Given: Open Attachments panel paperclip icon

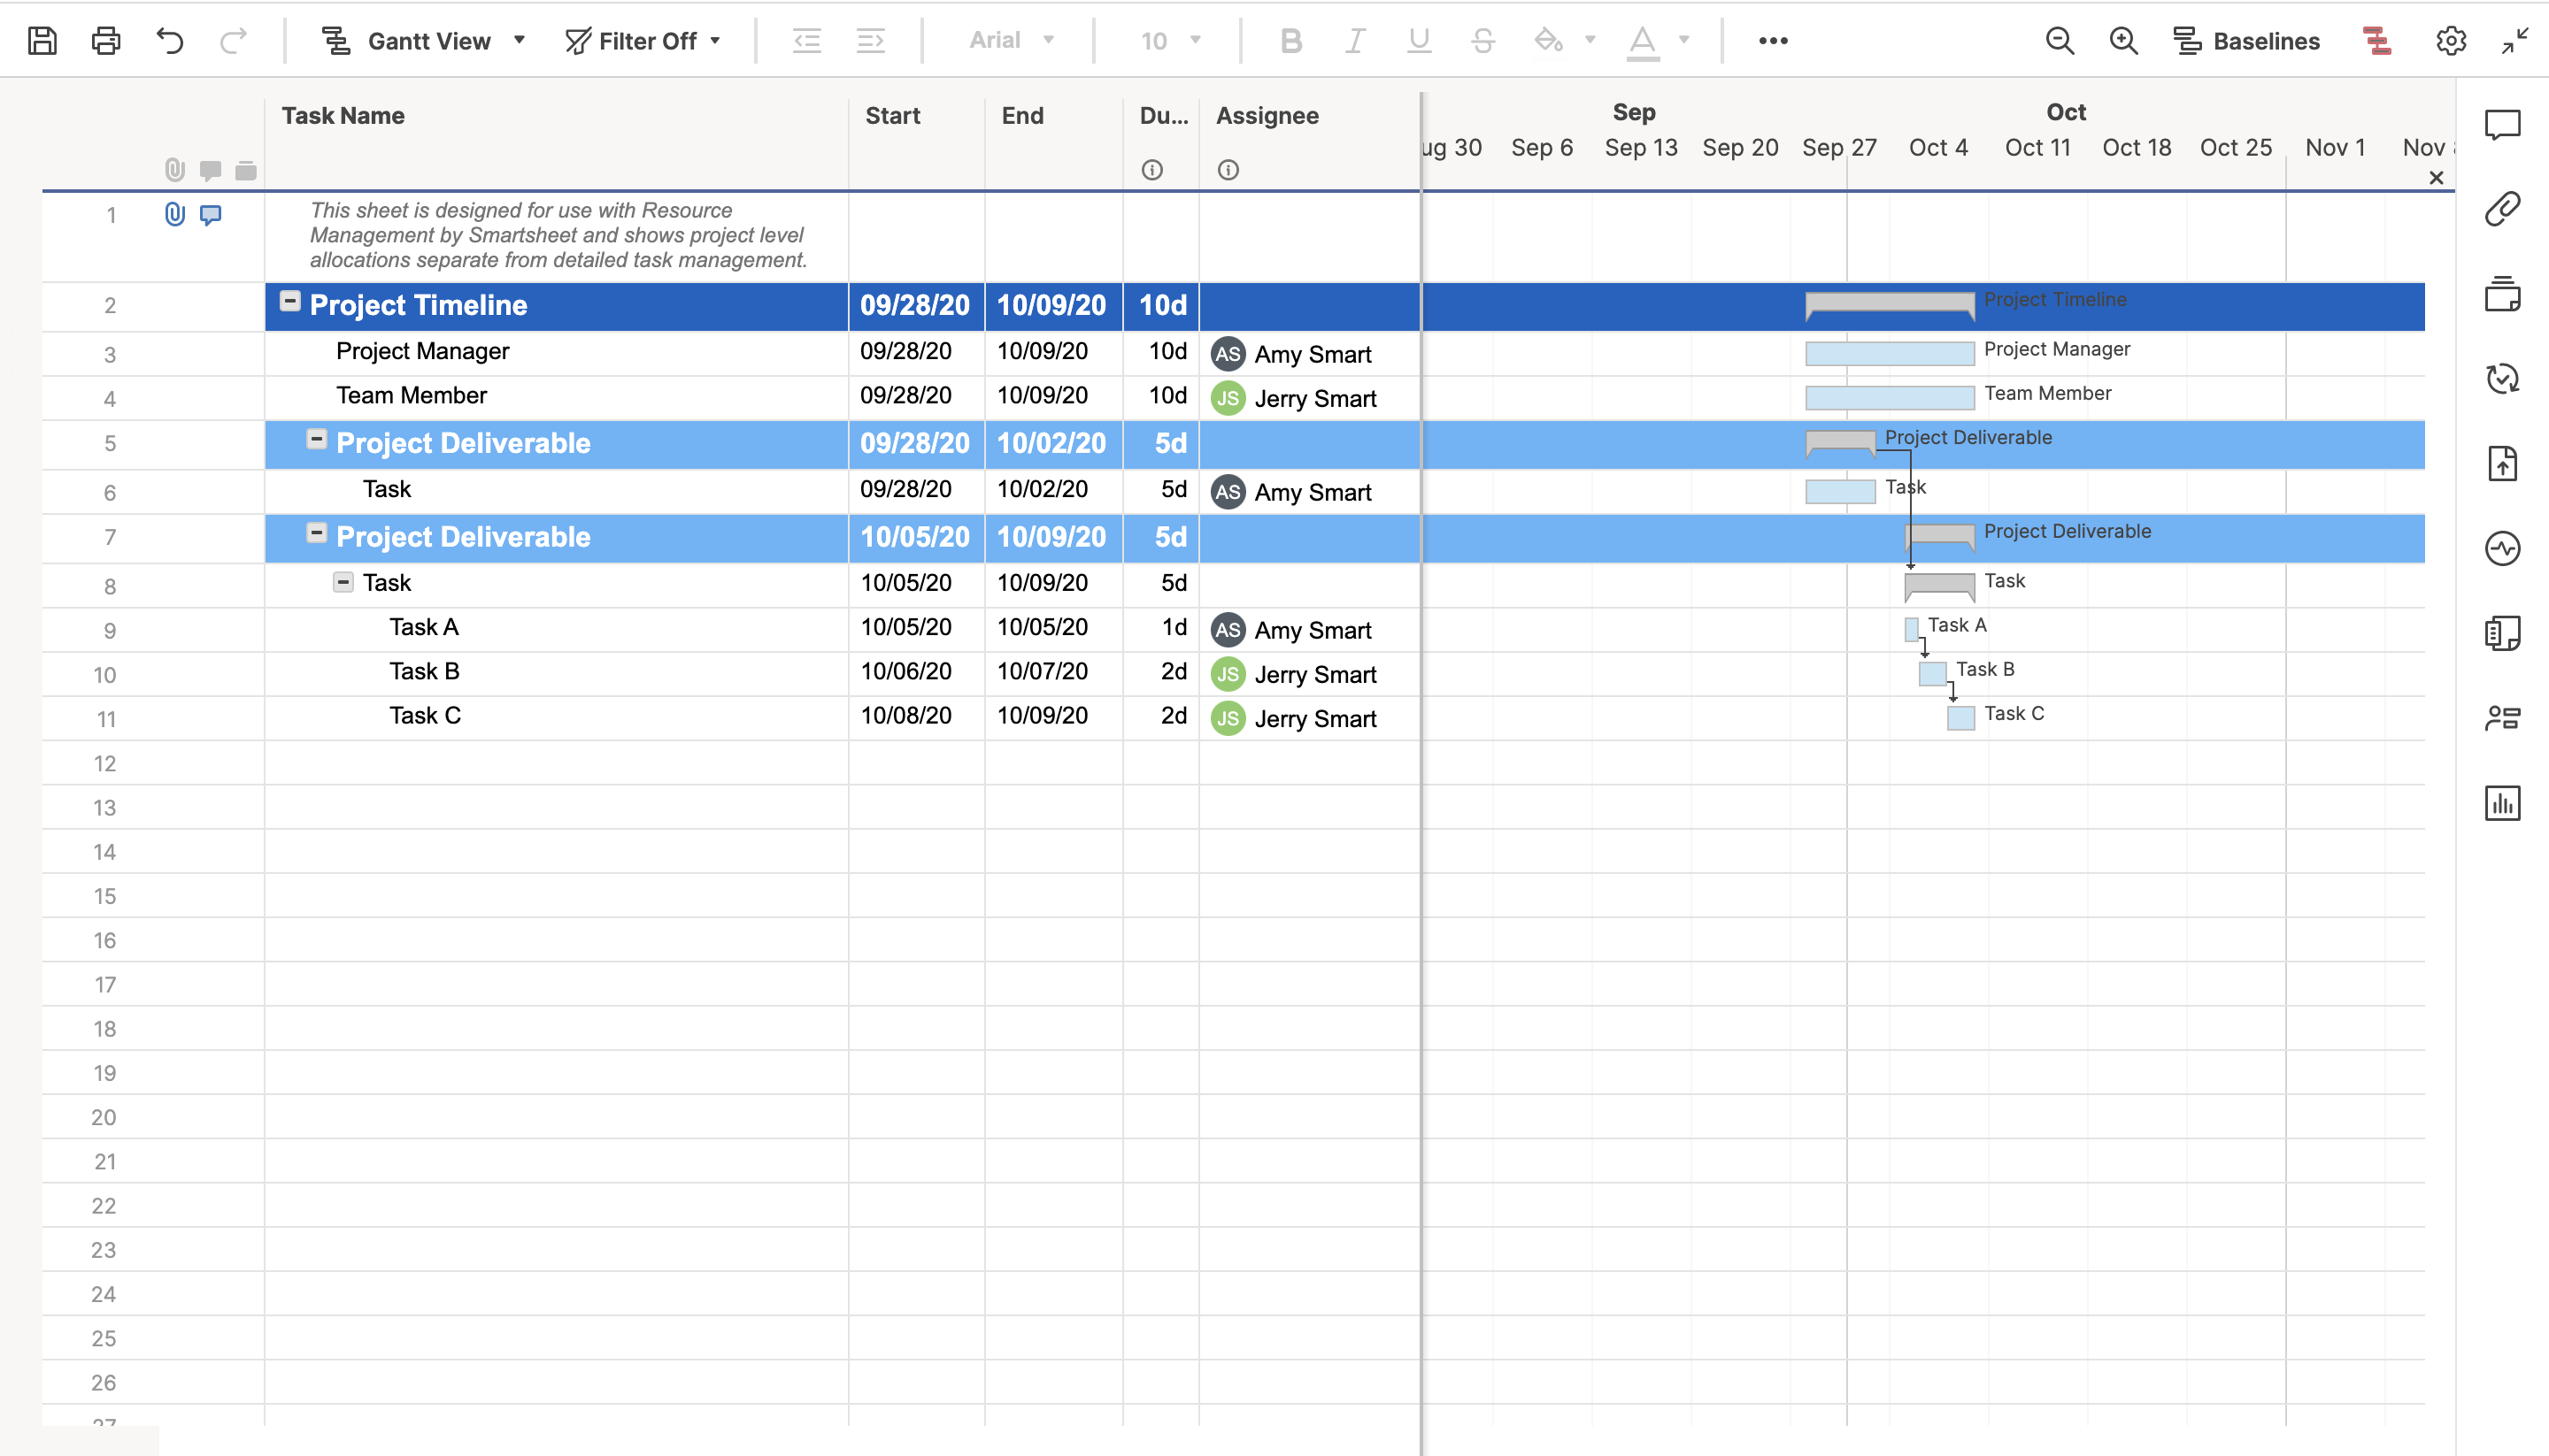Looking at the screenshot, I should (2502, 209).
